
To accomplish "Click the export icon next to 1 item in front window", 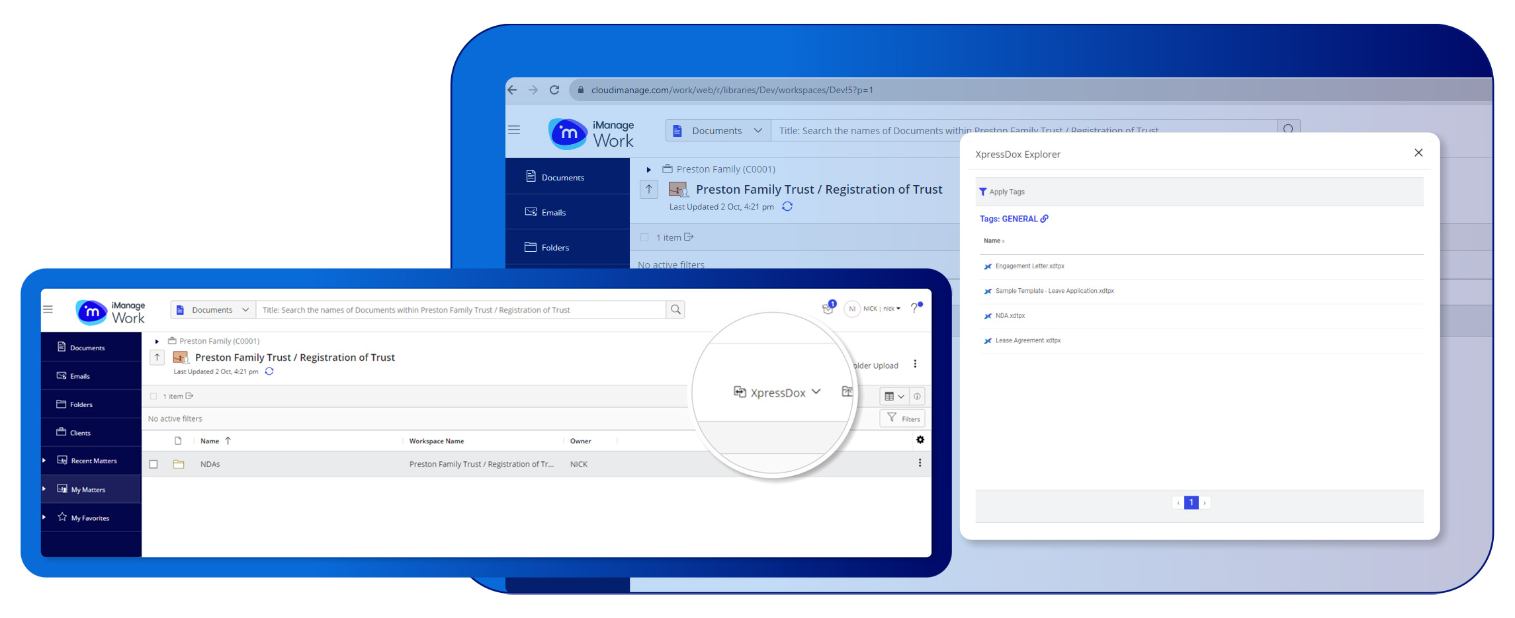I will [x=189, y=396].
